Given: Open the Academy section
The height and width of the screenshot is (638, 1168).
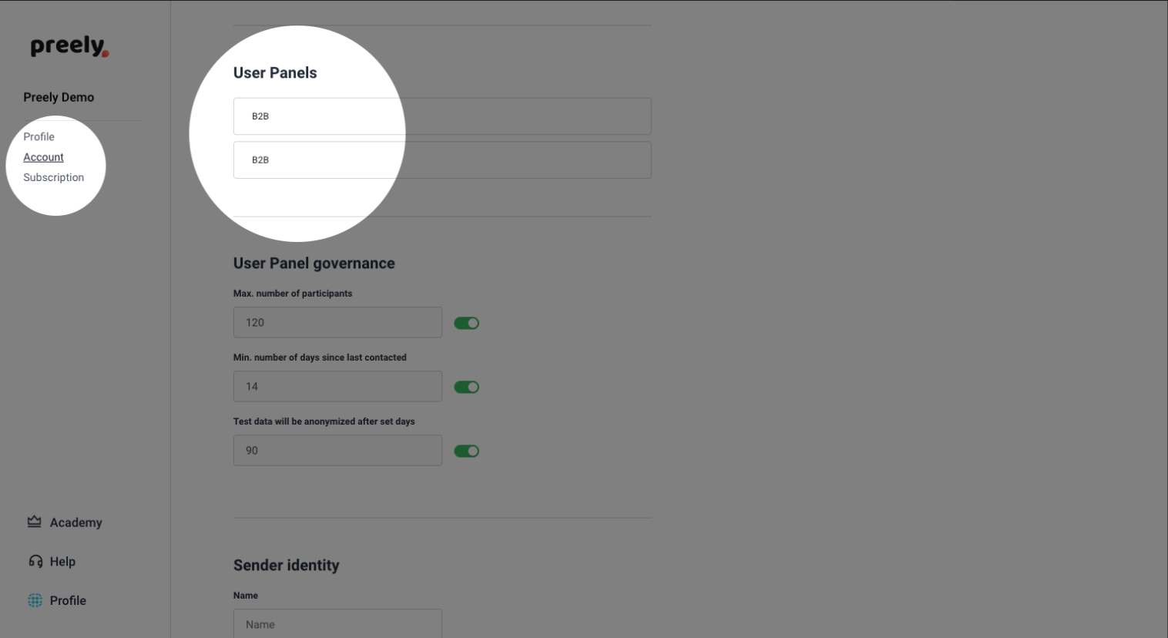Looking at the screenshot, I should tap(76, 522).
